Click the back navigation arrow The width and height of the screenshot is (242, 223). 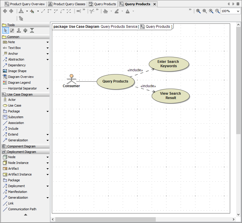(x=4, y=11)
